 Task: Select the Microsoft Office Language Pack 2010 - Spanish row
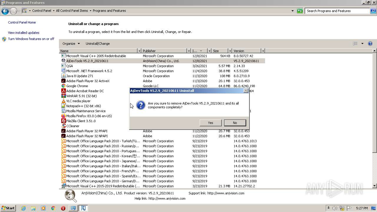coord(163,176)
